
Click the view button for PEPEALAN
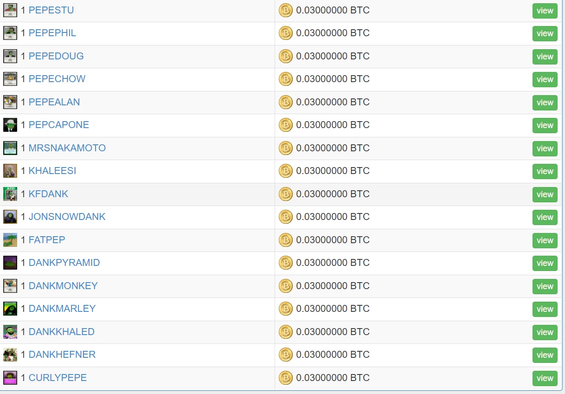pyautogui.click(x=545, y=103)
